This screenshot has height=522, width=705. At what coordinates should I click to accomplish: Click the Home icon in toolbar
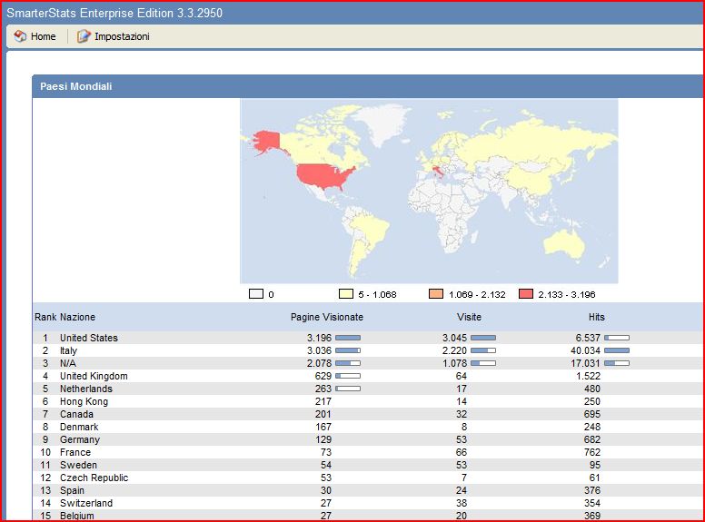[20, 36]
